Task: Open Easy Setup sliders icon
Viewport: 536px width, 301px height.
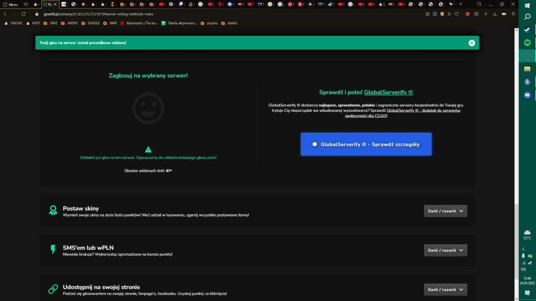Action: coord(513,14)
